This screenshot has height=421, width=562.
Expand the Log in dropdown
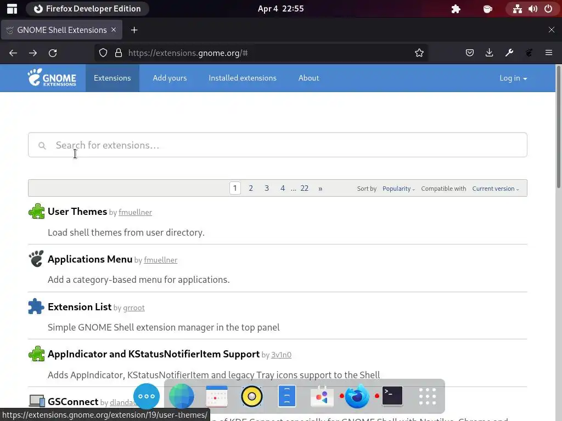click(513, 78)
